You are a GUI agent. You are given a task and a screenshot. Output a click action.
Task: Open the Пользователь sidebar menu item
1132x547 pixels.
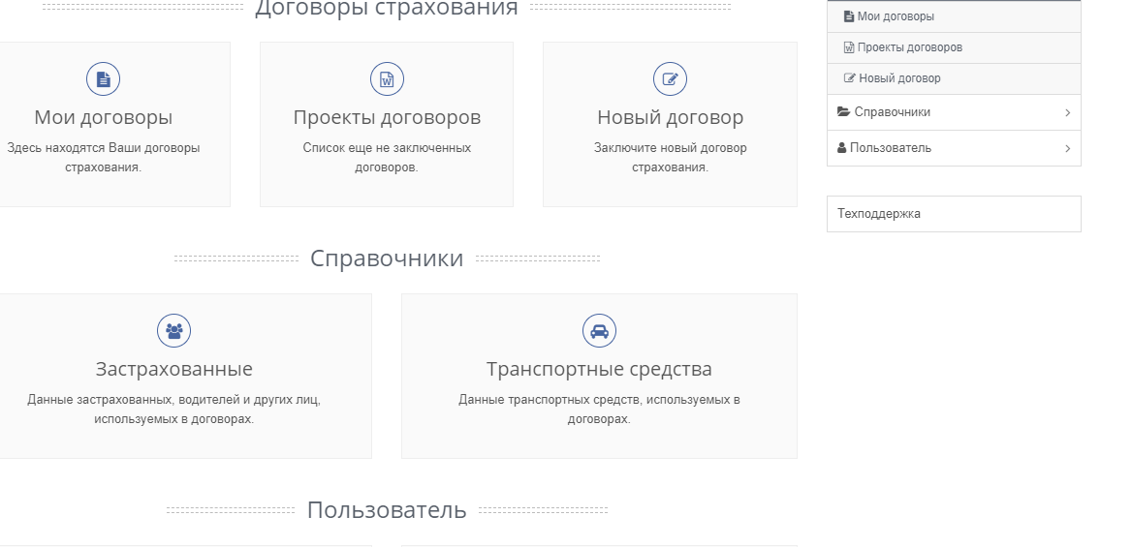click(x=954, y=149)
